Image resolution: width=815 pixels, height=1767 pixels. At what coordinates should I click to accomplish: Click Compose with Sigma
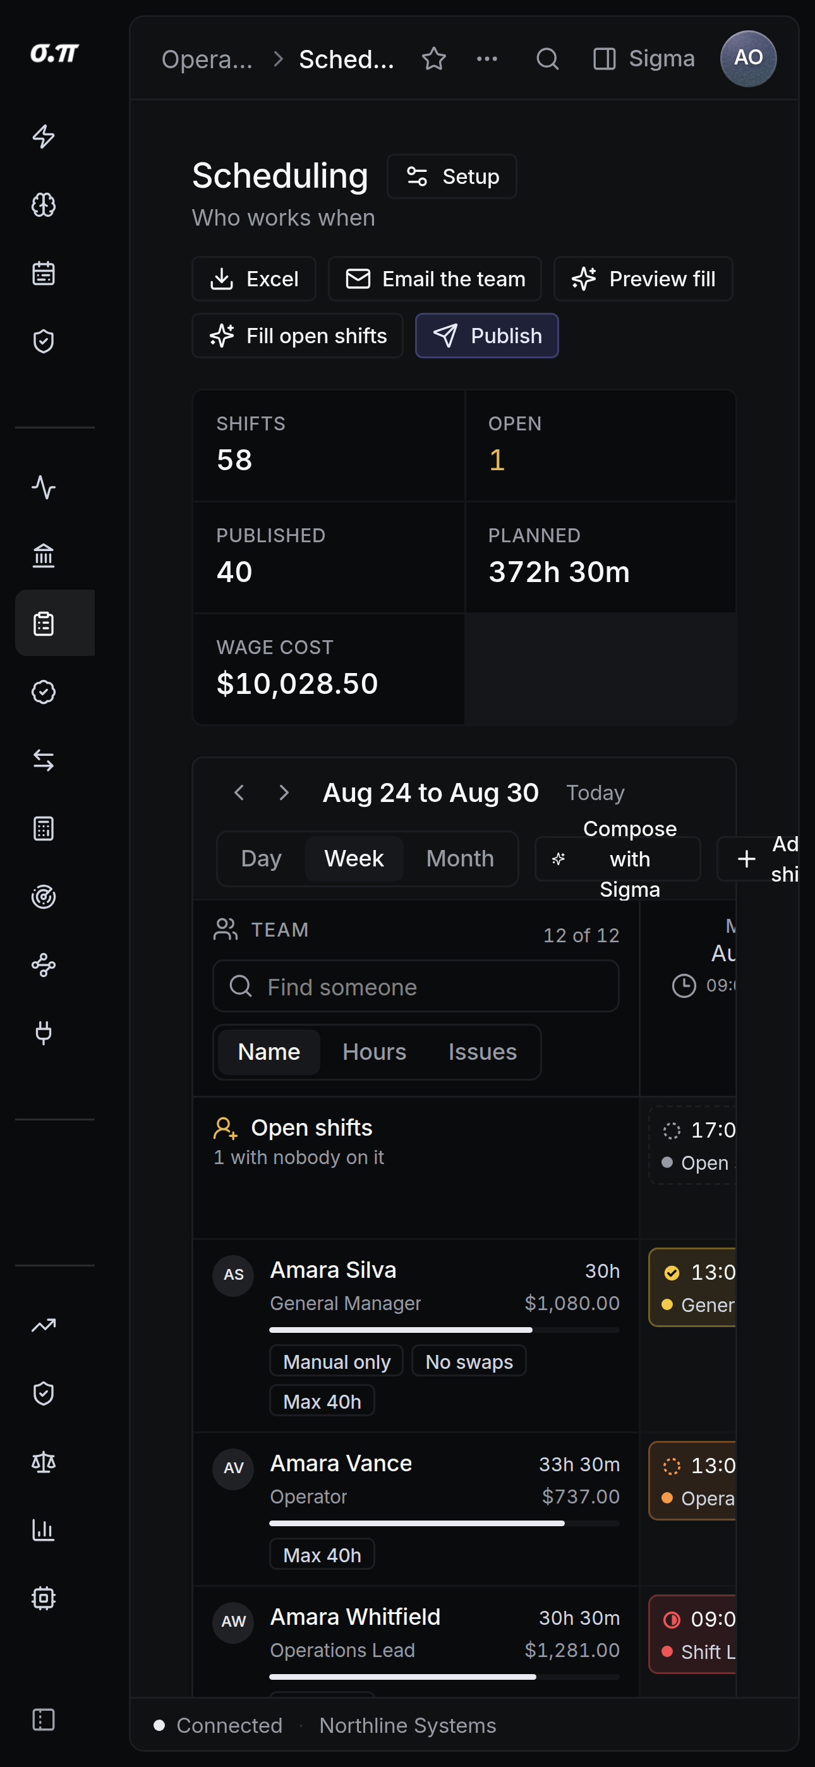617,859
